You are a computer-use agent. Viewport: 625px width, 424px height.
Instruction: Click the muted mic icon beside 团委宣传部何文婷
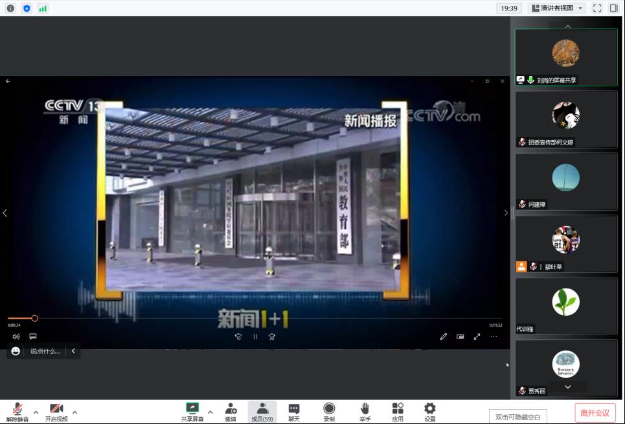tap(522, 142)
